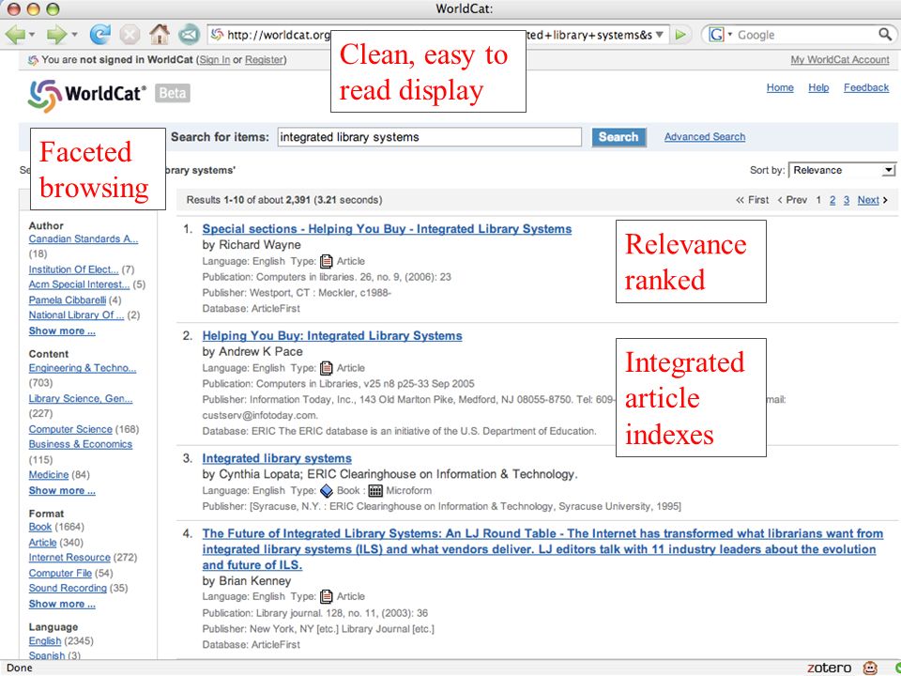Click the Sign In link
The width and height of the screenshot is (901, 676).
(x=214, y=60)
